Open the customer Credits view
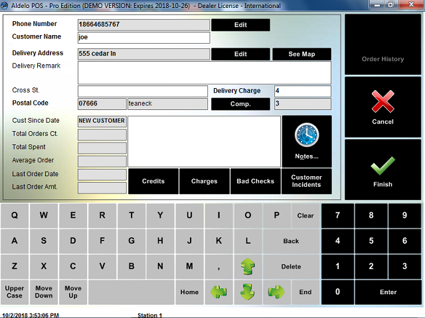The width and height of the screenshot is (425, 318). click(x=153, y=181)
